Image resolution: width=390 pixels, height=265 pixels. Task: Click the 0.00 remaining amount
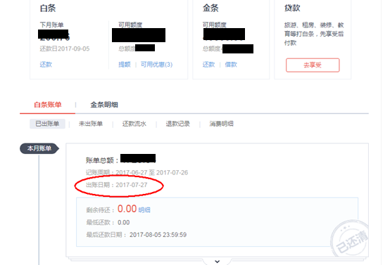point(127,209)
